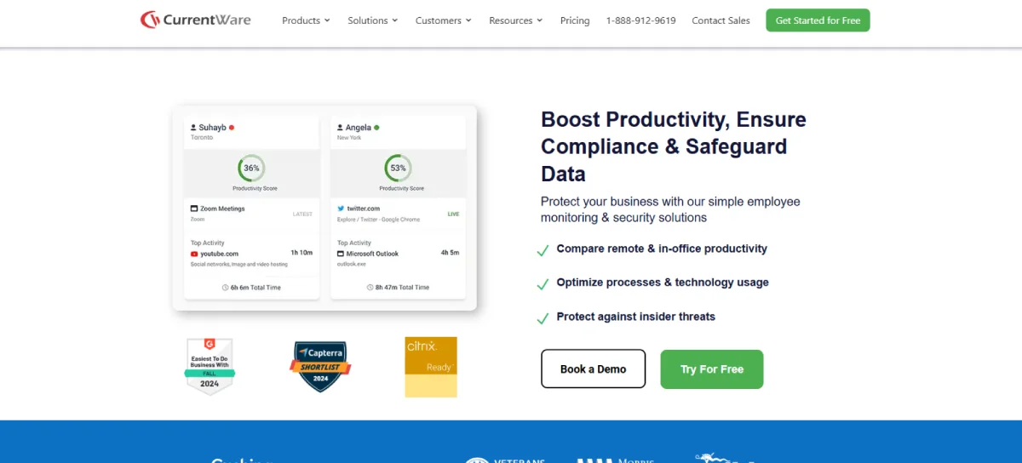The image size is (1022, 463).
Task: Click checkmark beside Optimize processes & technology usage
Action: [x=543, y=284]
